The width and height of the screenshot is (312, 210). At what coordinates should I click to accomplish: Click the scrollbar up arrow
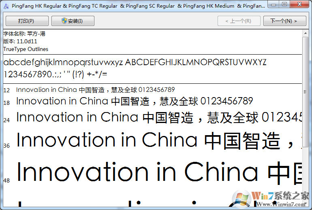[306, 33]
